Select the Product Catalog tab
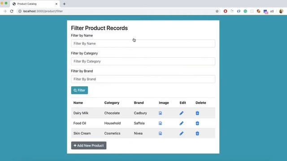Viewport: 287px width, 161px height. click(35, 4)
